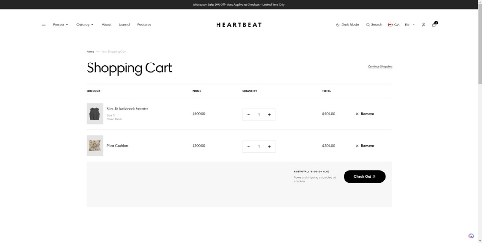Image resolution: width=482 pixels, height=243 pixels.
Task: Open the CA / EN region selector
Action: (x=401, y=24)
